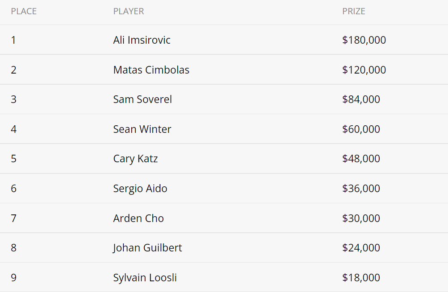Click the $18,000 ninth place prize
The image size is (448, 292).
click(361, 278)
